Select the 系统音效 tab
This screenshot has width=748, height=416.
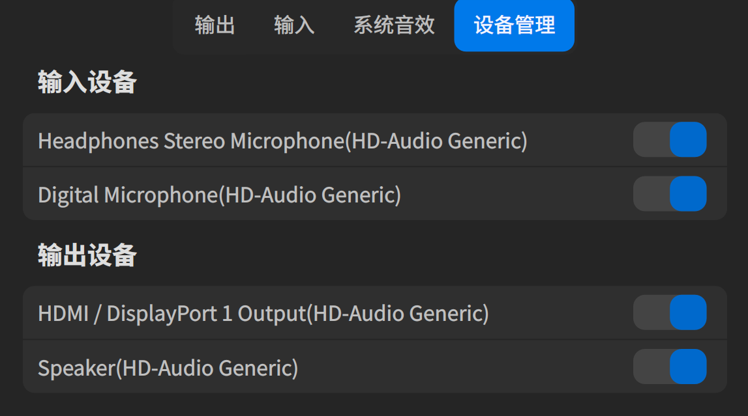(394, 25)
